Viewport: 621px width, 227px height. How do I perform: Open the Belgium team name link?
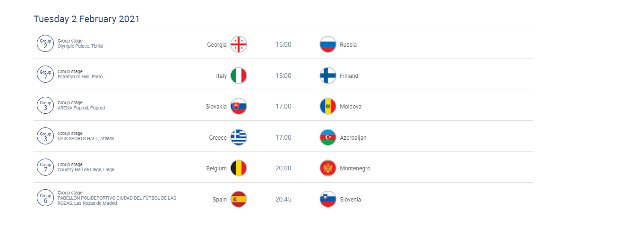[216, 168]
